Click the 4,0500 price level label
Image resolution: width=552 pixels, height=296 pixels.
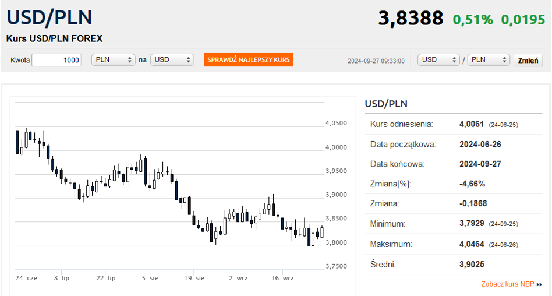tap(336, 123)
